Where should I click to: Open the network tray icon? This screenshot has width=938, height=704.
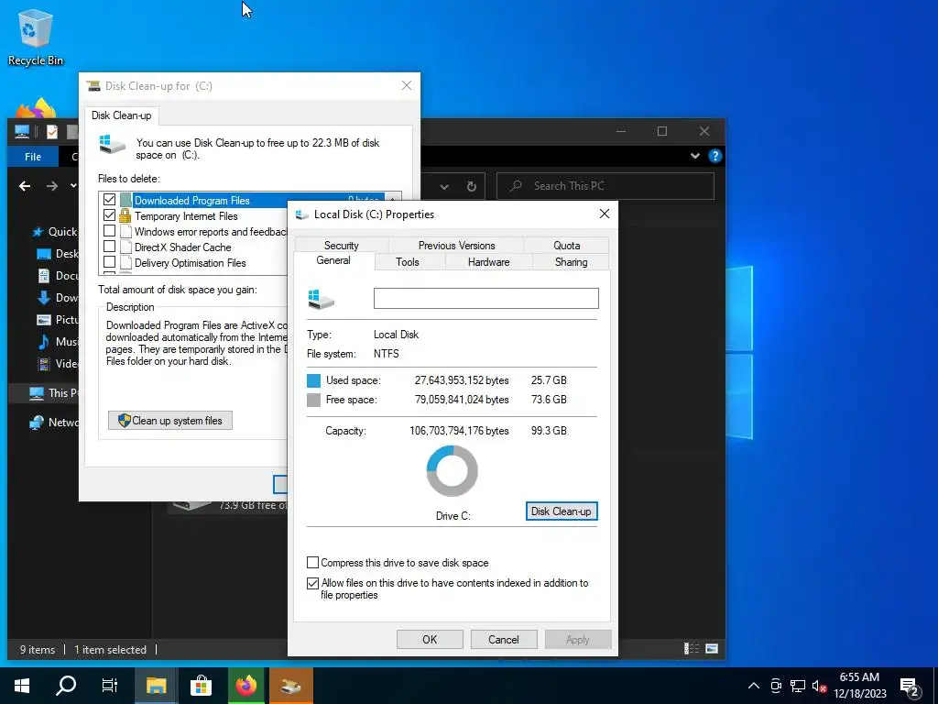(x=798, y=686)
